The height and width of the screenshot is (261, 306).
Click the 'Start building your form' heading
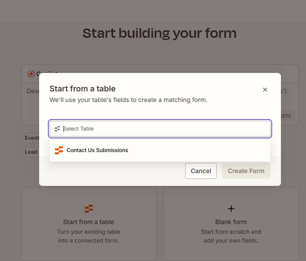click(x=160, y=33)
